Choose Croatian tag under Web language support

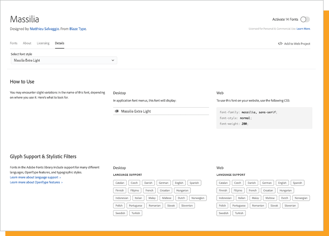pos(268,190)
